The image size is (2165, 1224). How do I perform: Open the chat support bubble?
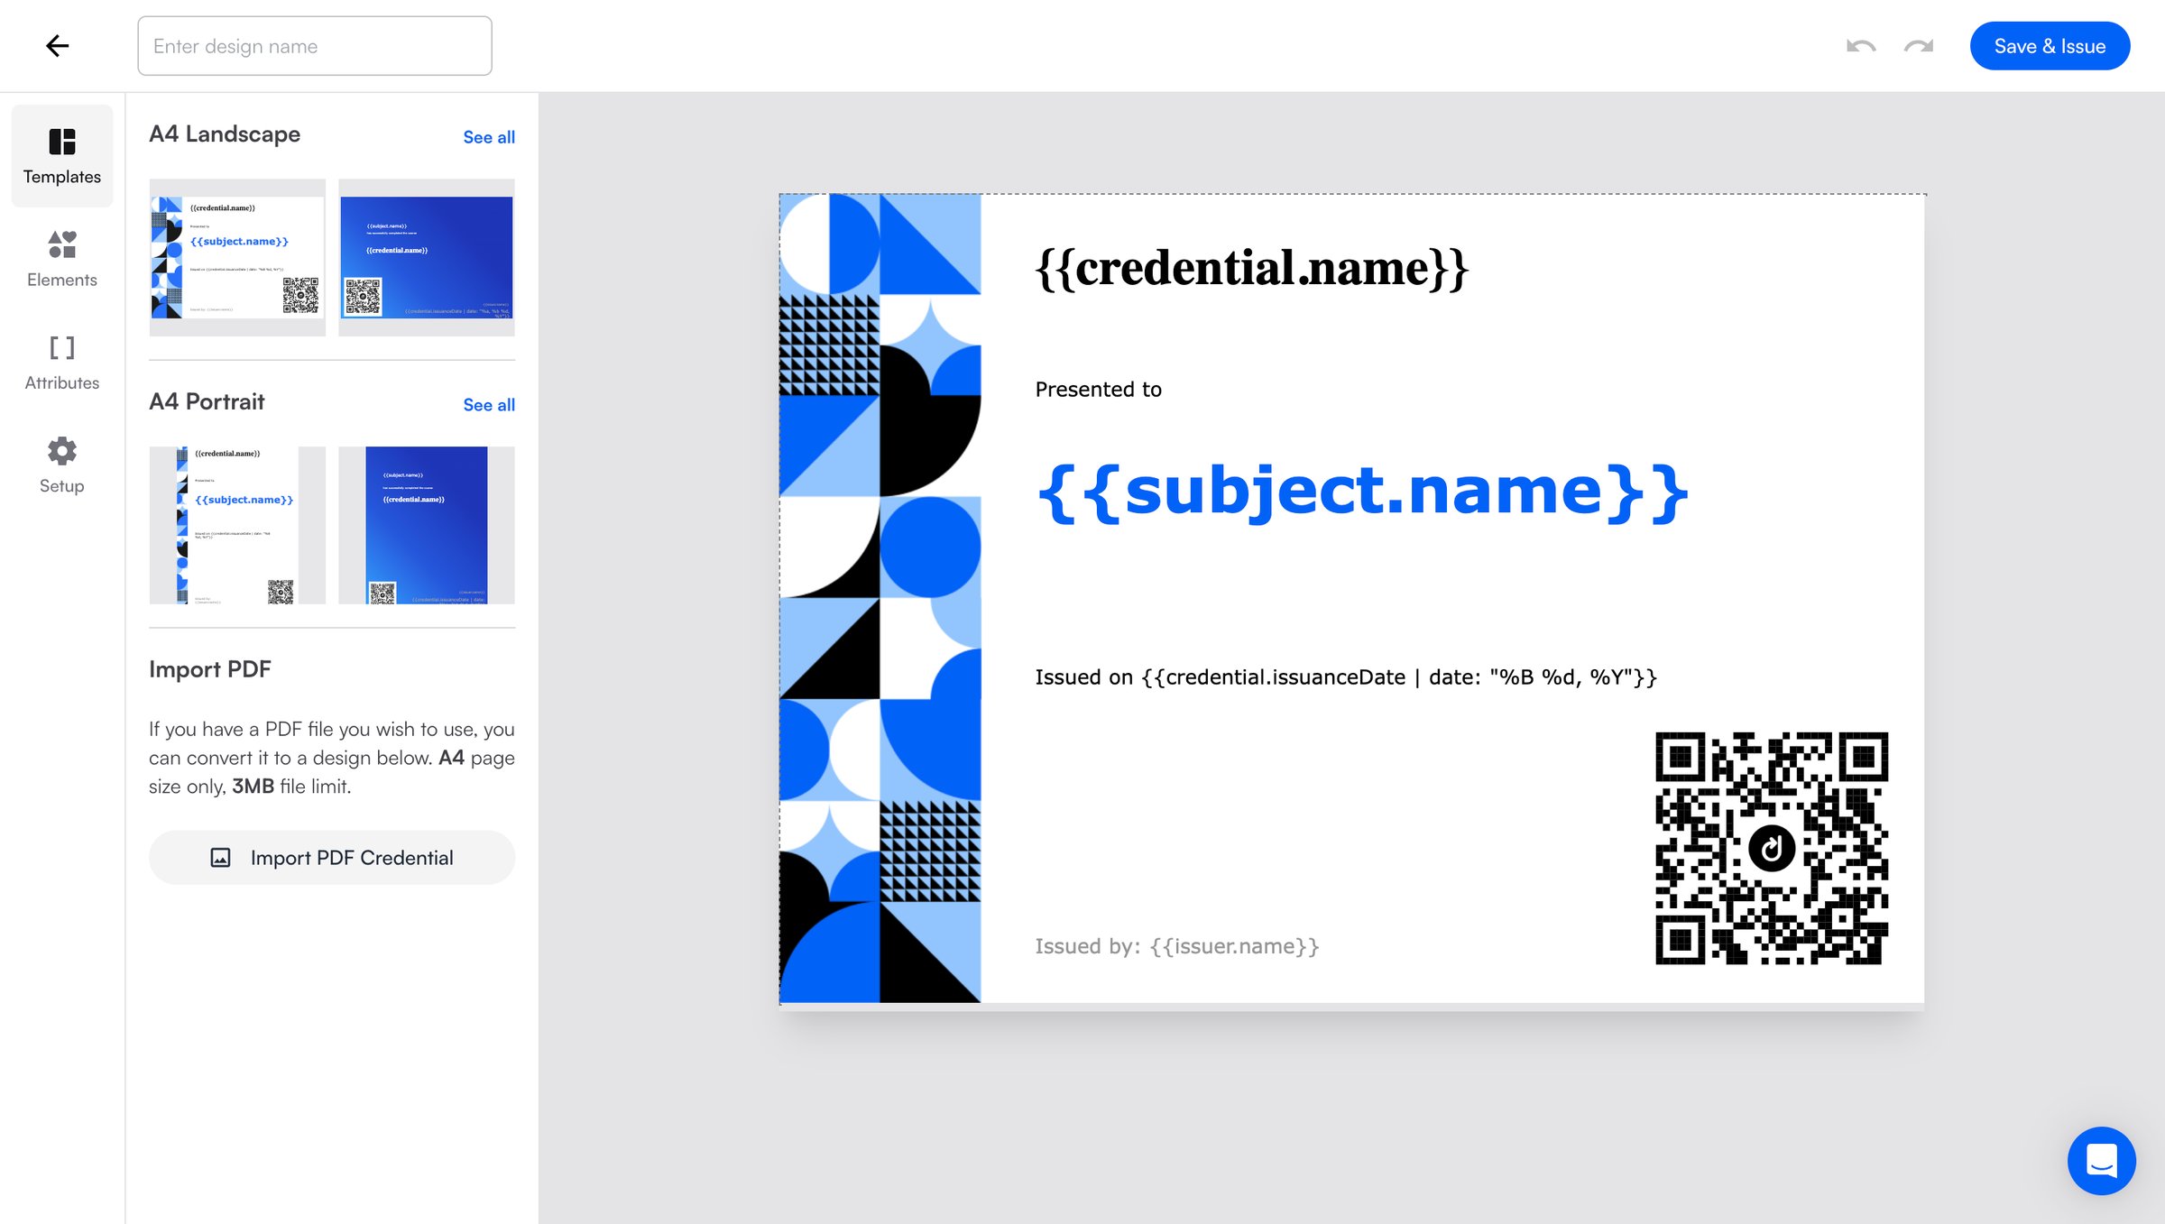(x=2102, y=1161)
